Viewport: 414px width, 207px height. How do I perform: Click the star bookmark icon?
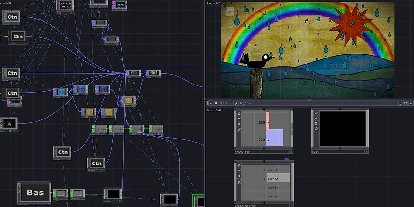236,103
